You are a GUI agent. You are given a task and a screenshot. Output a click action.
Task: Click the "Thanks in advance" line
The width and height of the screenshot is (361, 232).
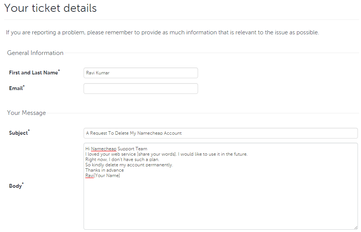pos(104,170)
